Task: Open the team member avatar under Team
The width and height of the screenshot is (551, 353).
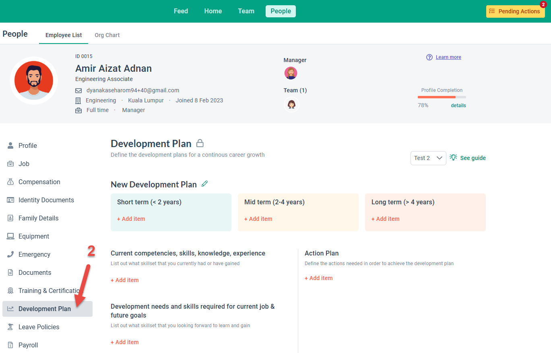Action: (x=291, y=105)
